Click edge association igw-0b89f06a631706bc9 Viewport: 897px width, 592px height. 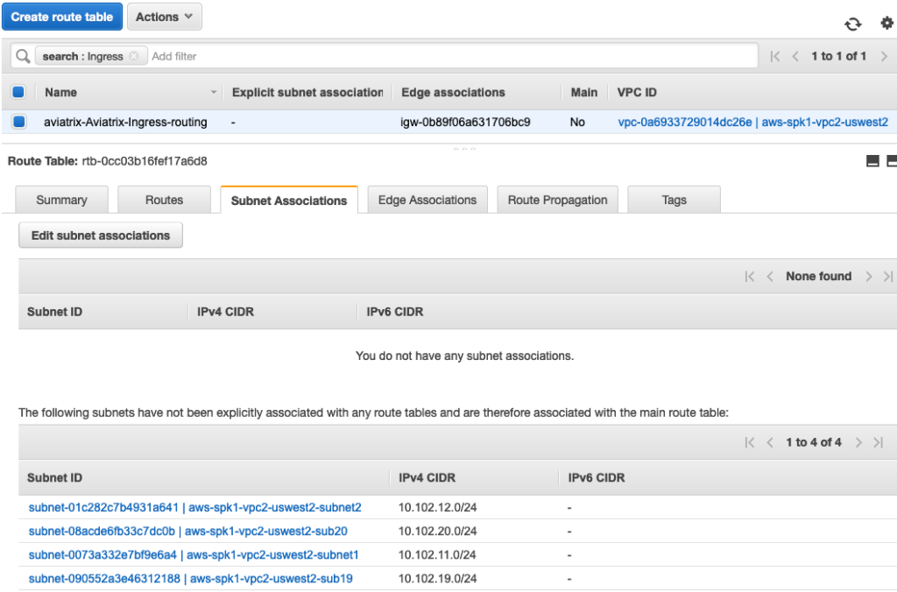465,122
